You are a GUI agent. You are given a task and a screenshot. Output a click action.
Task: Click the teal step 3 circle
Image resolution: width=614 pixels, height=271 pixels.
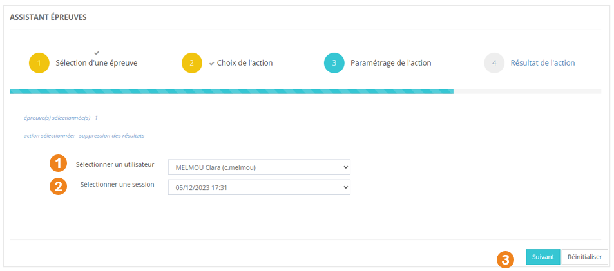tap(334, 63)
